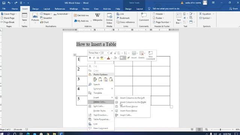Switch to Print Layout view

(199, 129)
